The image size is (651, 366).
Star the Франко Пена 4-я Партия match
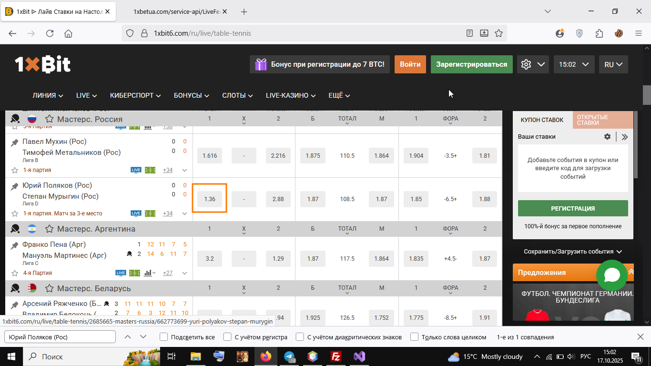[x=15, y=273]
